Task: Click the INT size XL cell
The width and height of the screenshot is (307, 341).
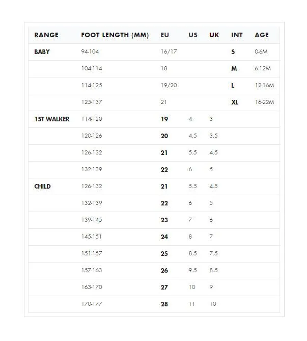Action: coord(235,102)
